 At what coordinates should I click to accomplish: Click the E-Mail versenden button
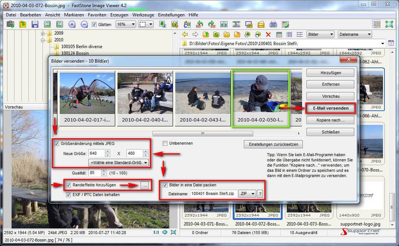tap(330, 108)
